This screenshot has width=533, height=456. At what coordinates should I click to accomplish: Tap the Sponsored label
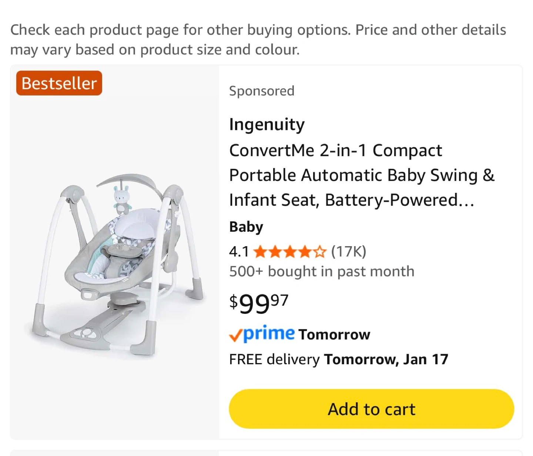[x=262, y=91]
